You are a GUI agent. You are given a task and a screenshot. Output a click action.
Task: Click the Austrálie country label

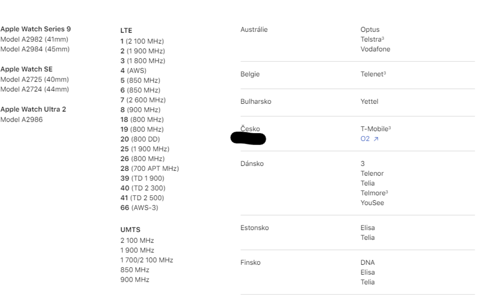coord(253,30)
